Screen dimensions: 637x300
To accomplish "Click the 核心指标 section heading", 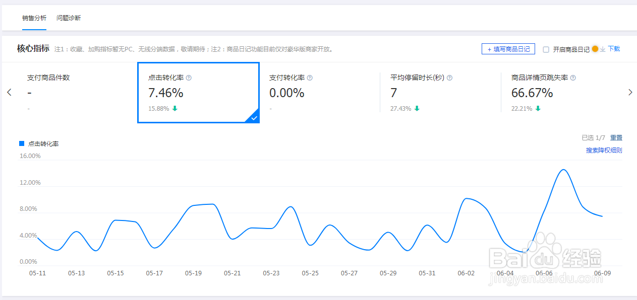I will click(33, 48).
